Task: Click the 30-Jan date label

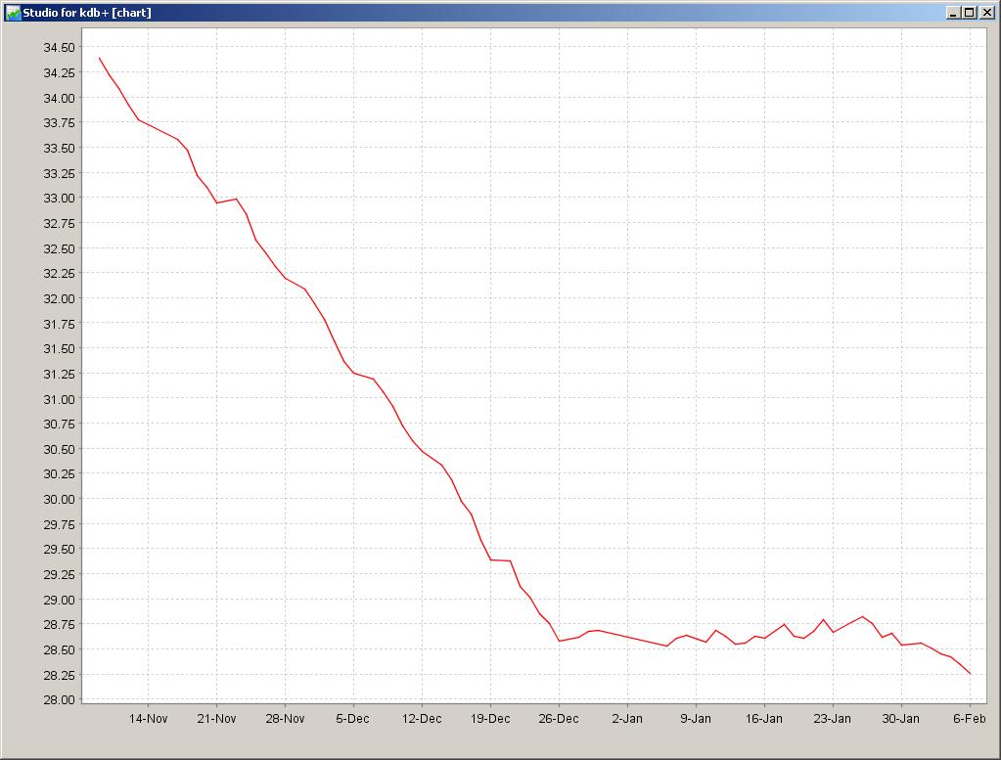Action: 901,719
